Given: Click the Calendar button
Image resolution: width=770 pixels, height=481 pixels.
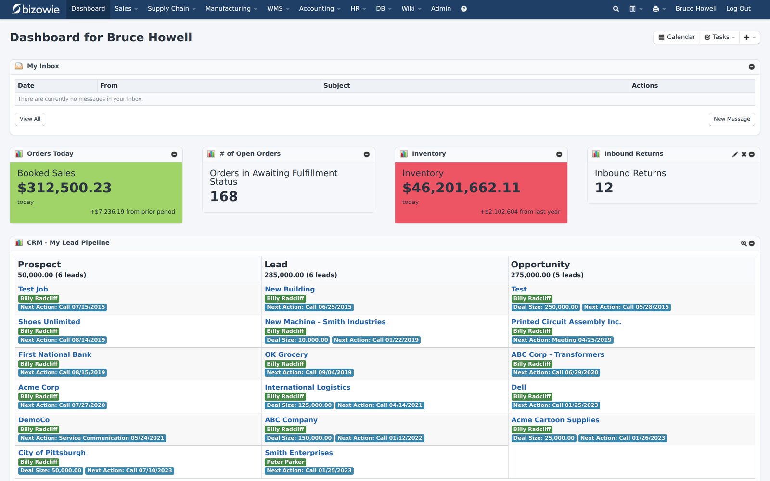Looking at the screenshot, I should (x=677, y=37).
